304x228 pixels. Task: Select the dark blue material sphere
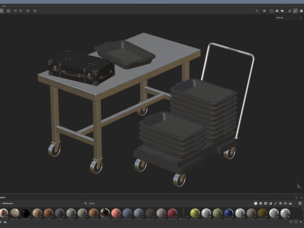[x=229, y=213]
